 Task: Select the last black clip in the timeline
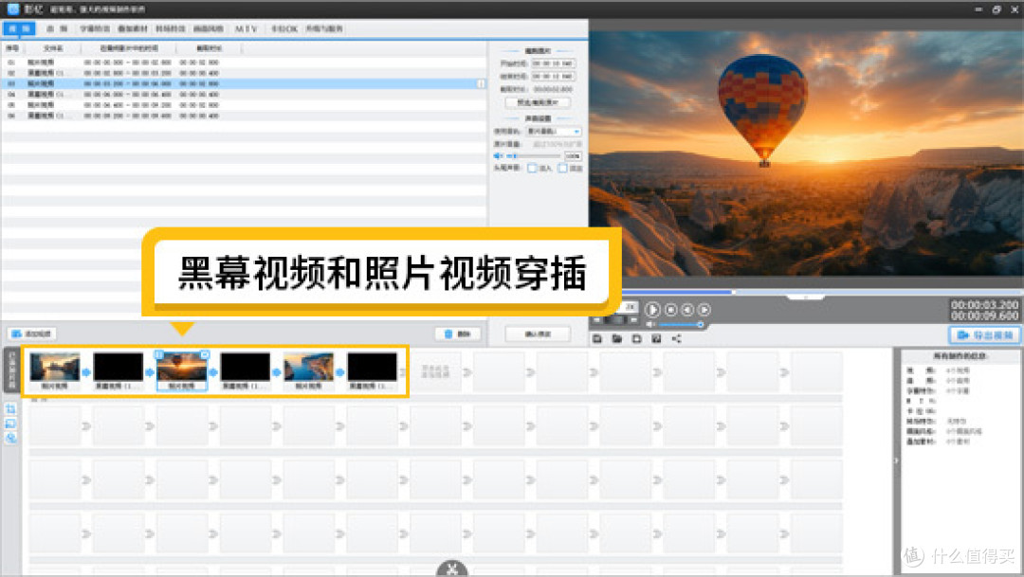click(372, 367)
